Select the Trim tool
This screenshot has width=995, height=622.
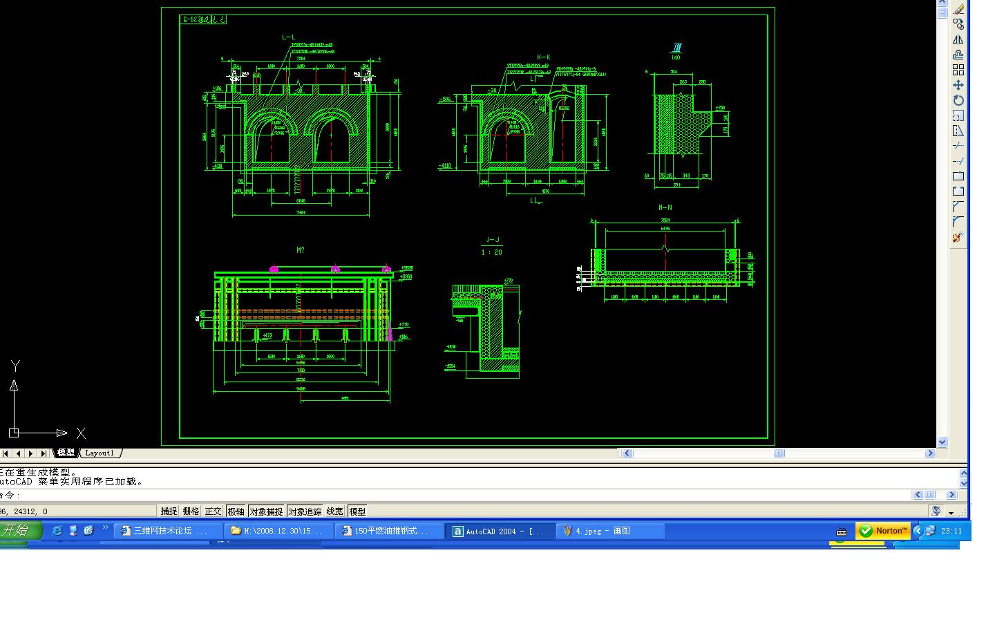[x=958, y=146]
